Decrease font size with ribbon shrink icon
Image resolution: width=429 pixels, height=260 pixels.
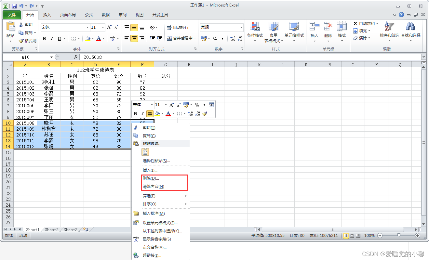tap(116, 27)
